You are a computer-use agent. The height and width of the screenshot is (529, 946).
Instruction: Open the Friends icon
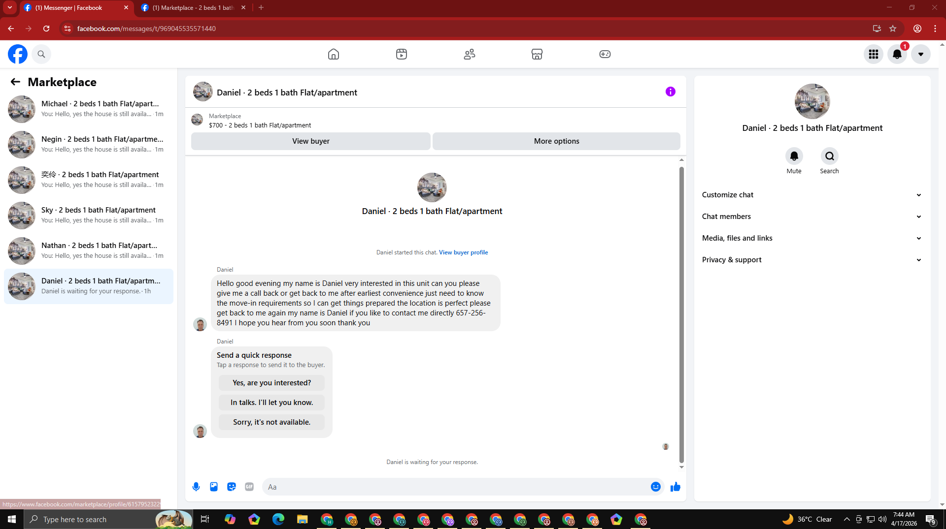tap(470, 54)
